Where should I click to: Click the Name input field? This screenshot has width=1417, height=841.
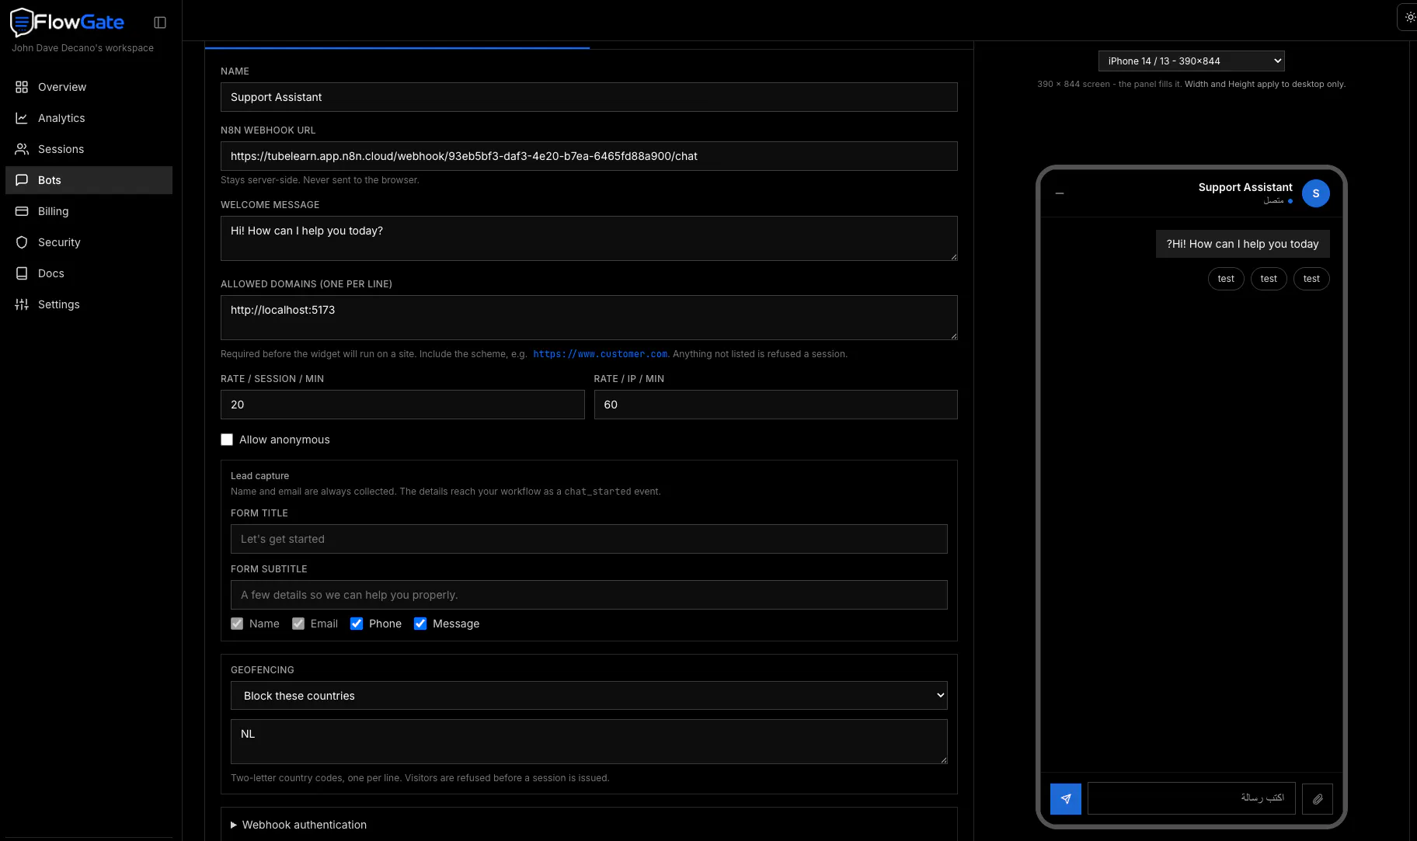[589, 97]
